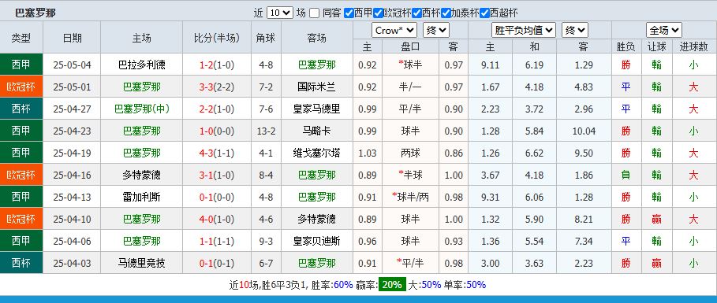Uncheck the 欧冠杯 filter checkbox
Screen dimensions: 717x303
tap(378, 13)
